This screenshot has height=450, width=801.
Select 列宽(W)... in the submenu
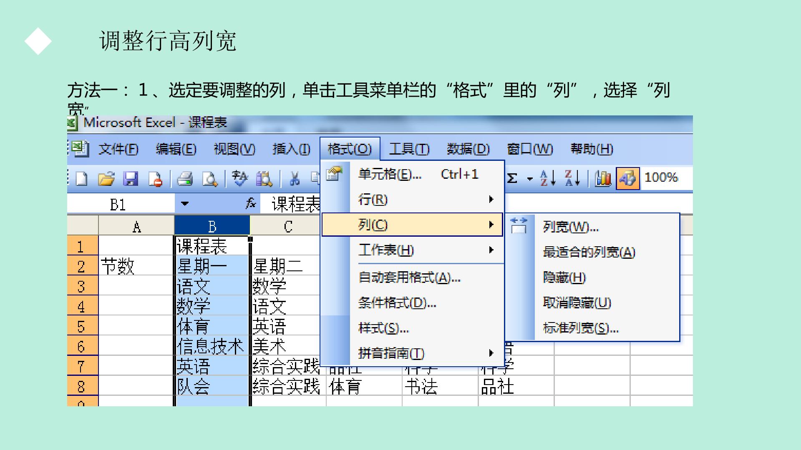click(x=592, y=227)
